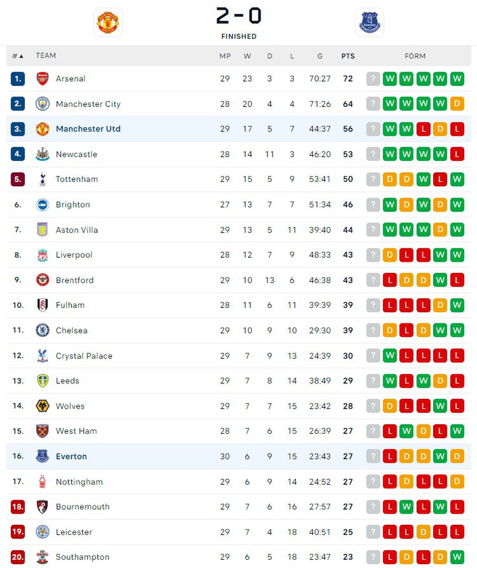
Task: Click the FORM column header
Action: (415, 55)
